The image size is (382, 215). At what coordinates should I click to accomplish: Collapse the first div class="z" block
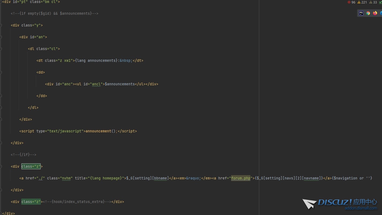pyautogui.click(x=1, y=167)
